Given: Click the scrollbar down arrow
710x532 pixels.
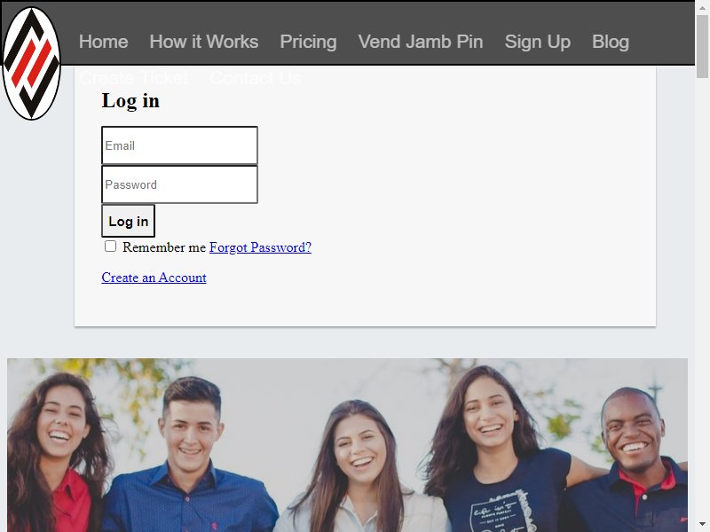Looking at the screenshot, I should (x=702, y=525).
